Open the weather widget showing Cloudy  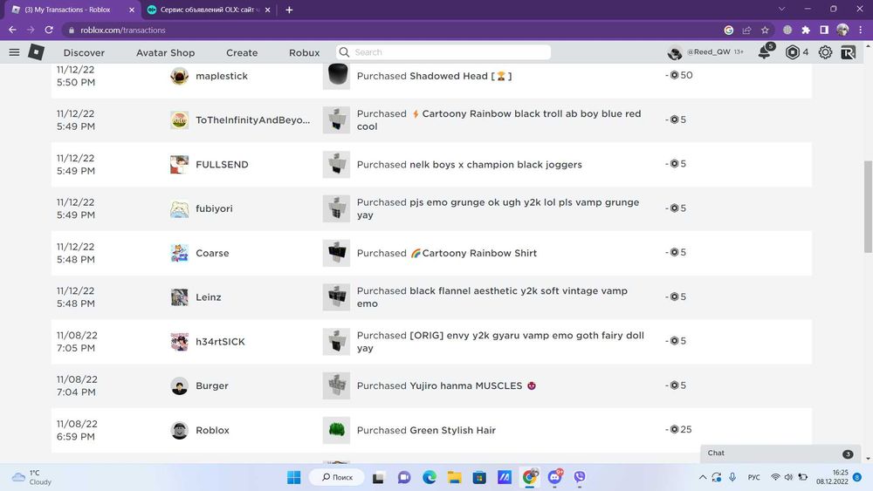tap(31, 477)
